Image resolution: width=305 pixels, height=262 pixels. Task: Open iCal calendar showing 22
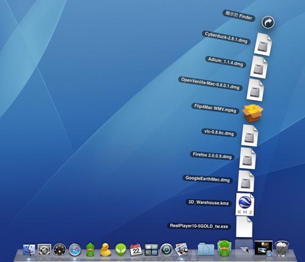point(136,249)
